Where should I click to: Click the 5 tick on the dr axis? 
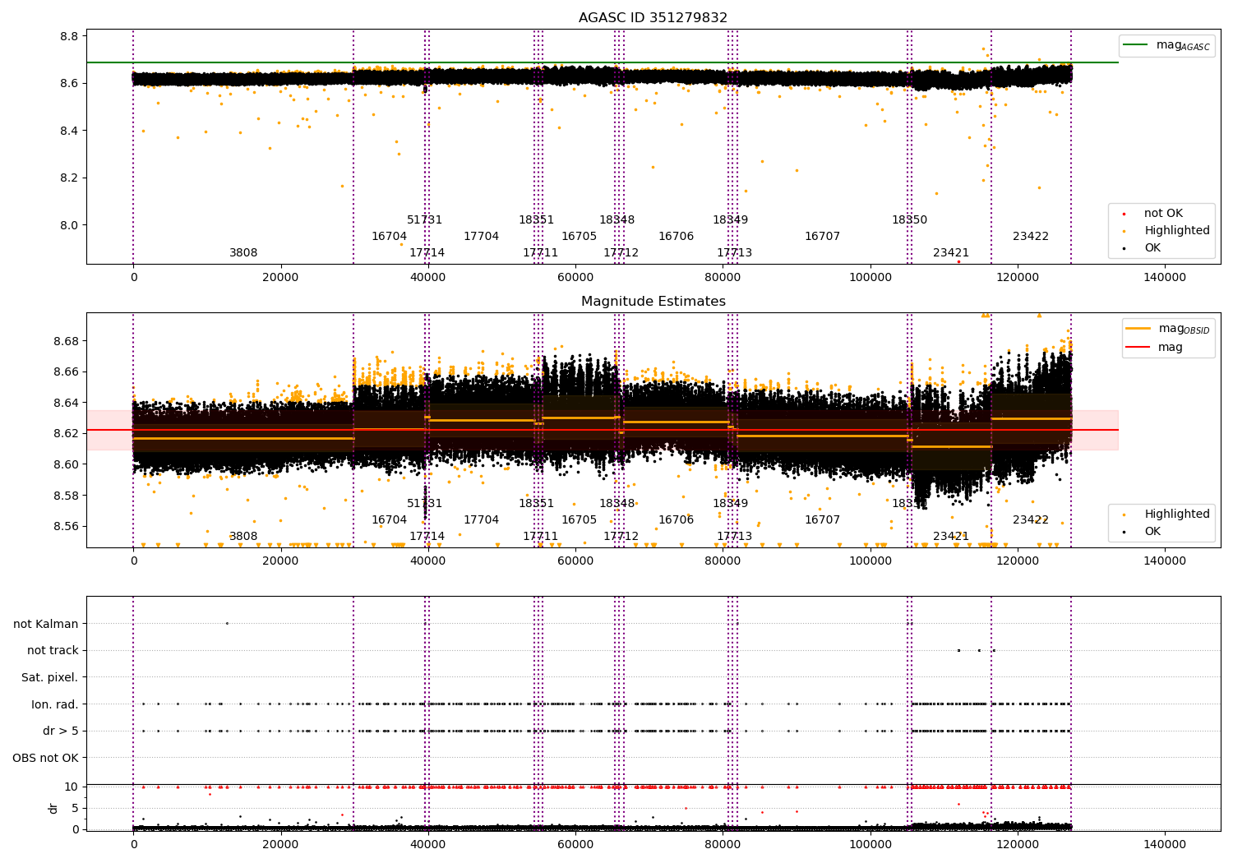click(x=76, y=809)
